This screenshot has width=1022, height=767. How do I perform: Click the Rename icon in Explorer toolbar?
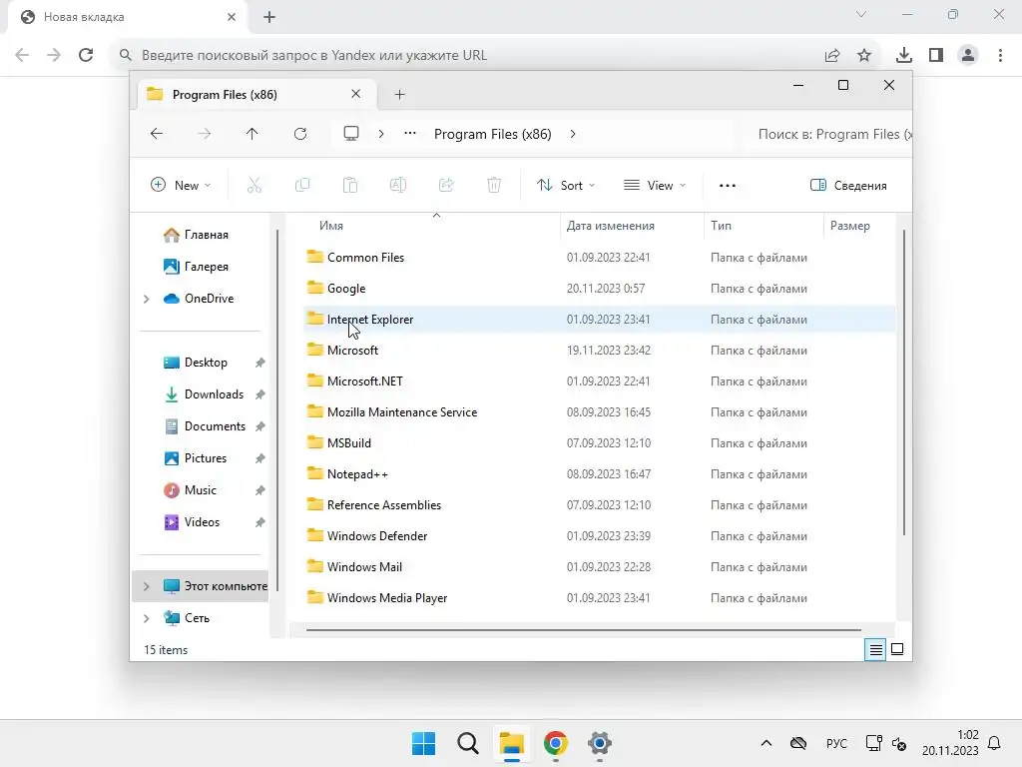(398, 185)
